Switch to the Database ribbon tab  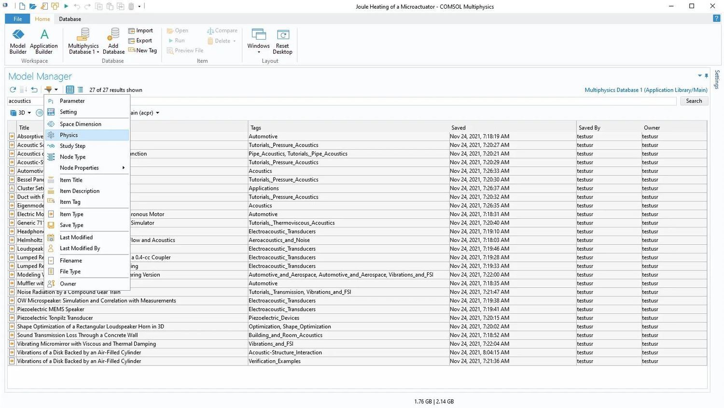(70, 19)
